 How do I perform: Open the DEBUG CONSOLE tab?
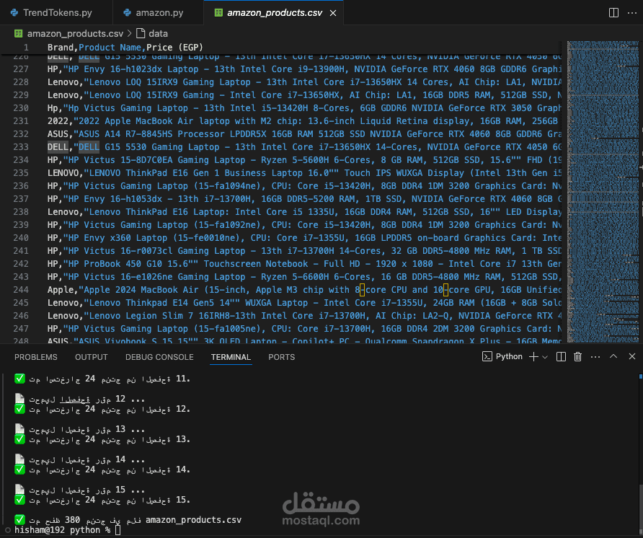159,357
